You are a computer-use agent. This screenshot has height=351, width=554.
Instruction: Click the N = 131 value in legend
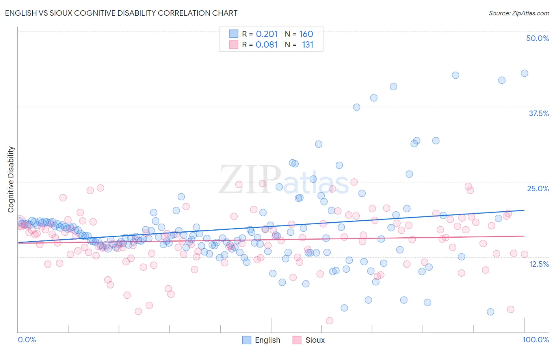click(x=299, y=44)
